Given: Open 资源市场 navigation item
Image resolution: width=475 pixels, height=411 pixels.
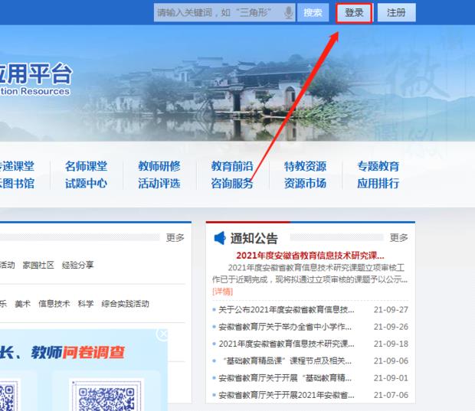Looking at the screenshot, I should 305,184.
